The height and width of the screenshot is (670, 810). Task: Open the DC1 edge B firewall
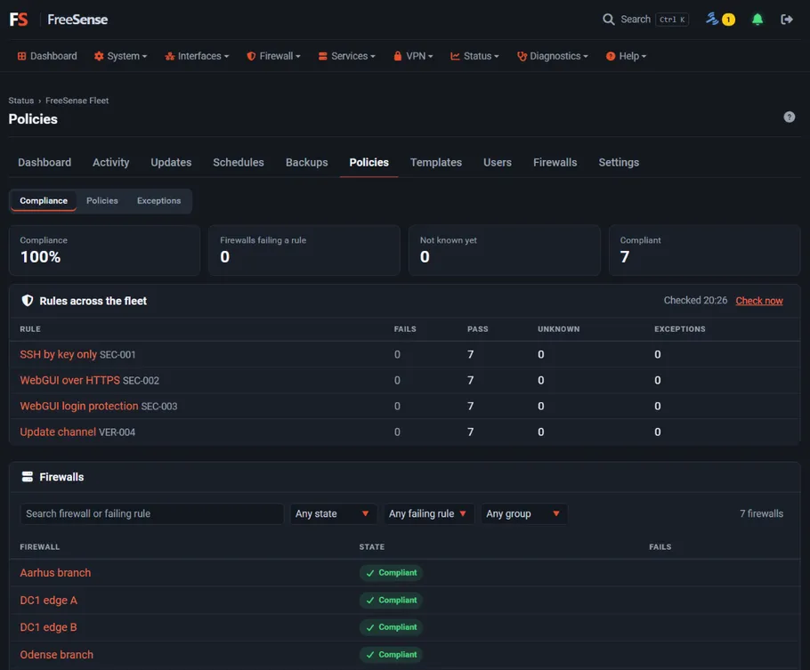pos(48,627)
